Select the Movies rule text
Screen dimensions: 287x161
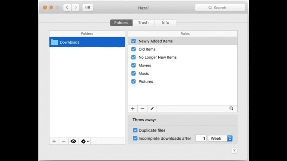pyautogui.click(x=145, y=65)
